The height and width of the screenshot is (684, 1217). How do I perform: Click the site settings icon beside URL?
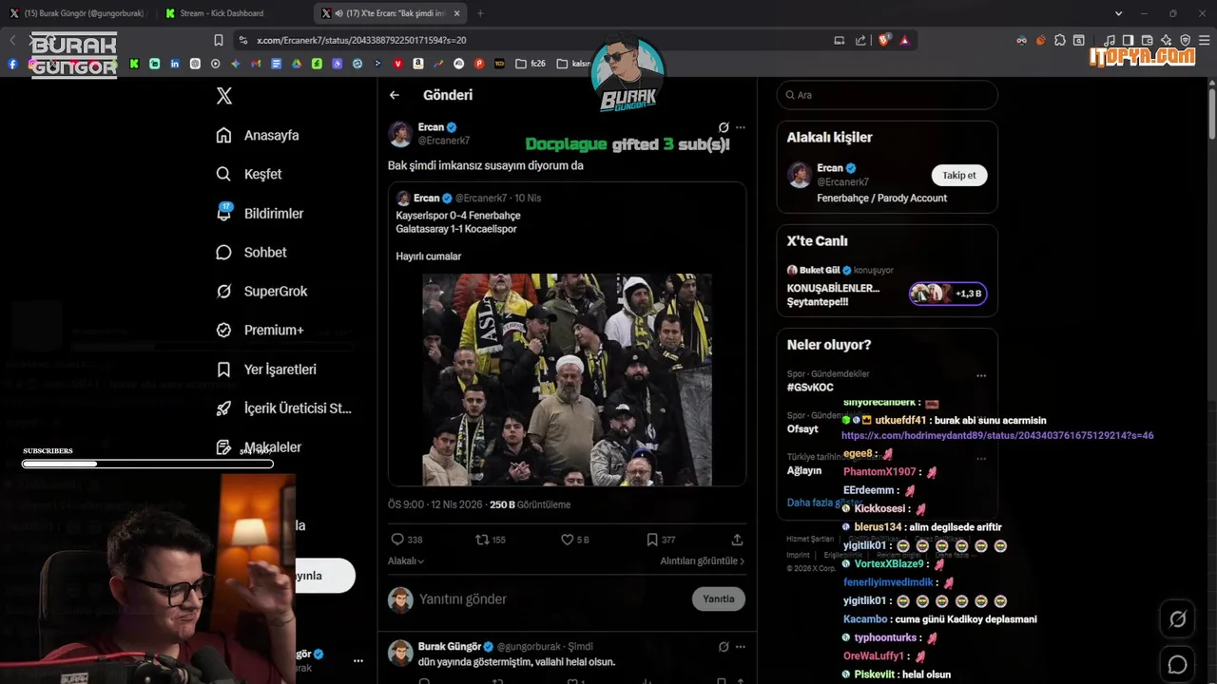pyautogui.click(x=243, y=40)
